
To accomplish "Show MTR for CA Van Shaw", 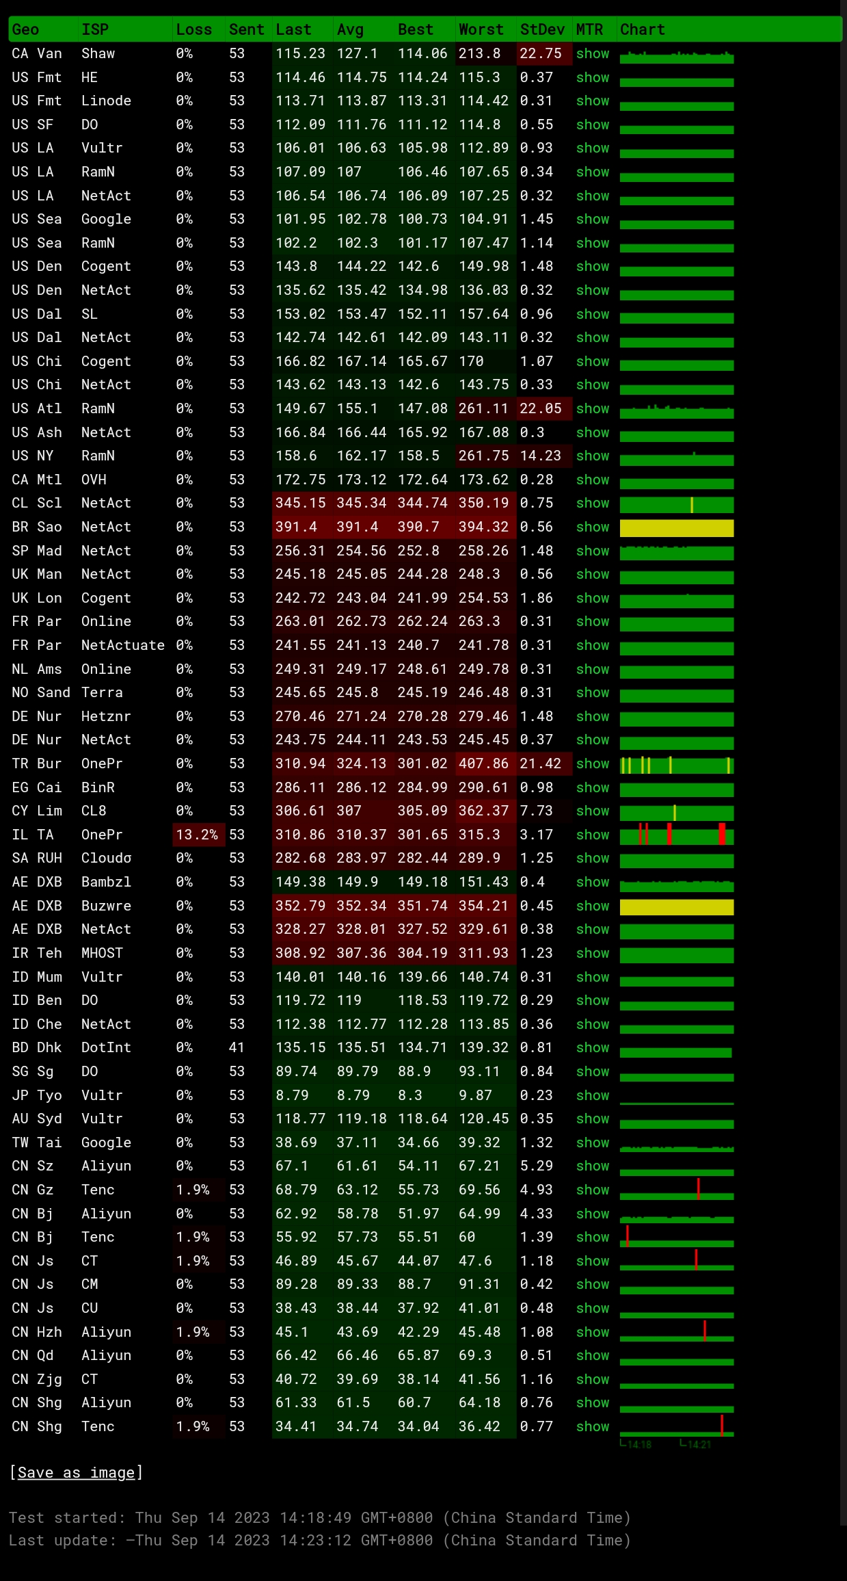I will pos(592,53).
